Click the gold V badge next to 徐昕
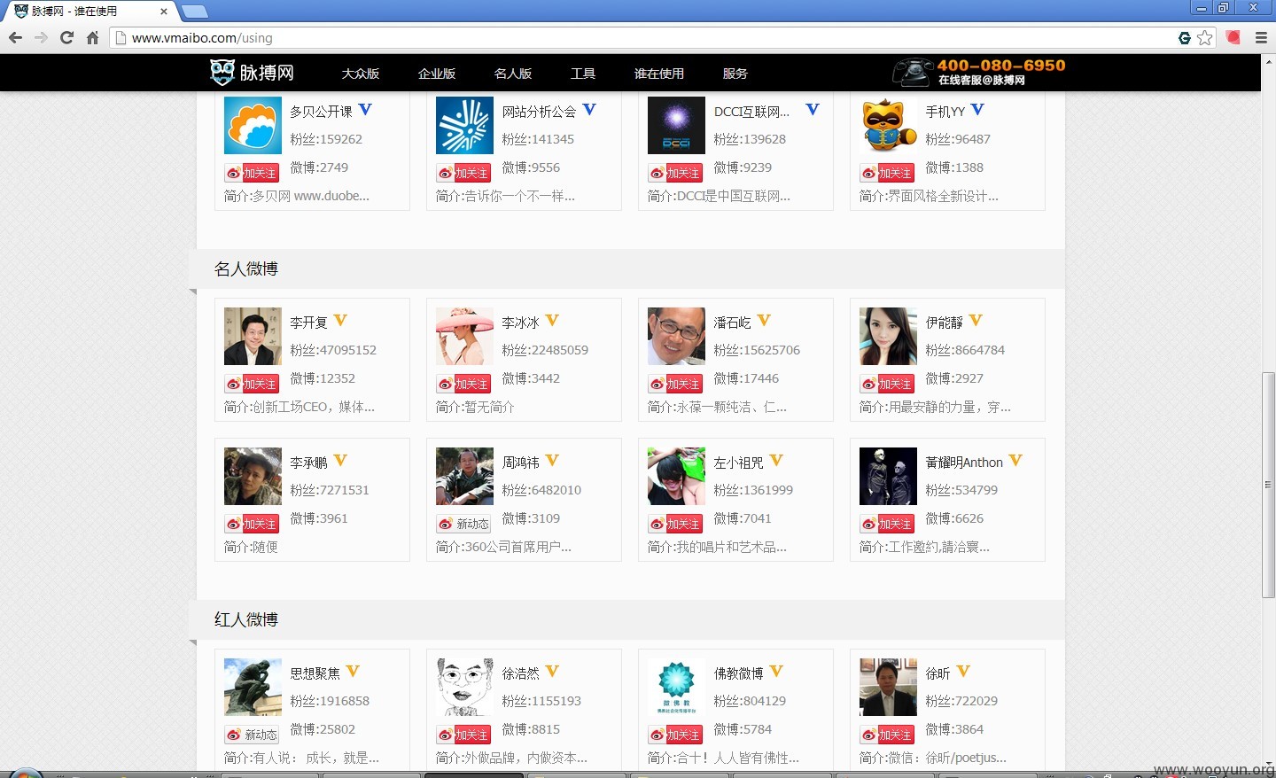This screenshot has width=1276, height=778. point(963,672)
